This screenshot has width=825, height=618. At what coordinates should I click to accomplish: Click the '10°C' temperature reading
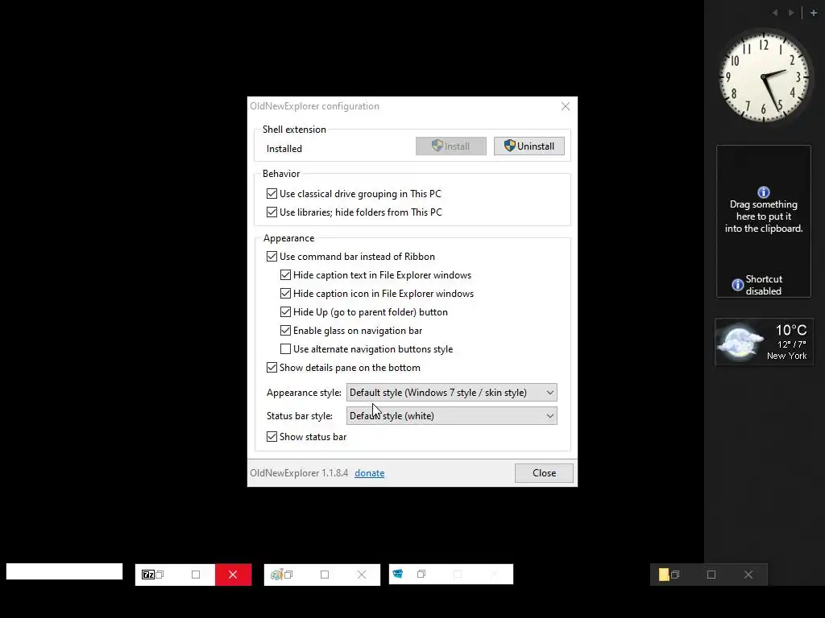791,330
